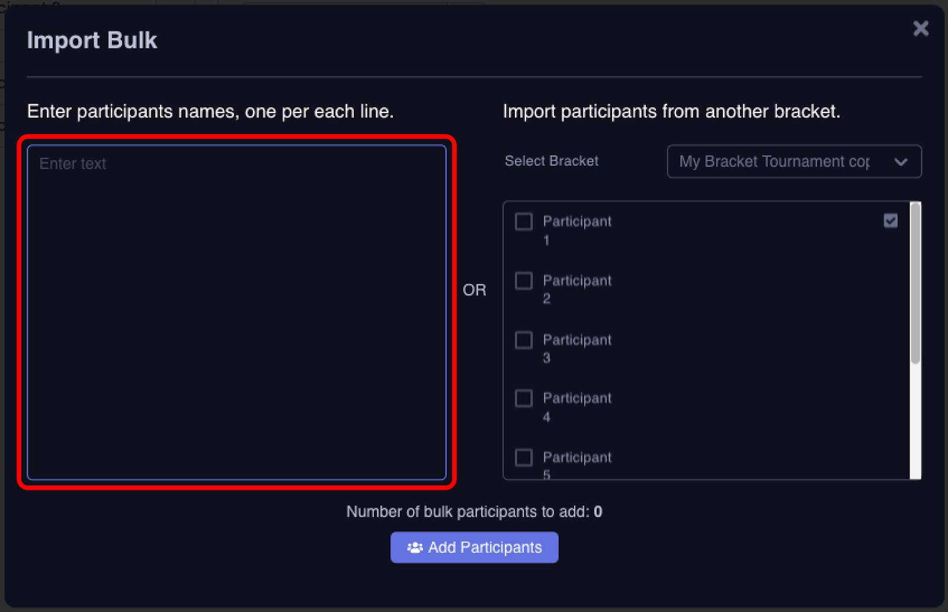Click the currently selected bracket name field
Screen dimensions: 948x612
click(x=770, y=161)
